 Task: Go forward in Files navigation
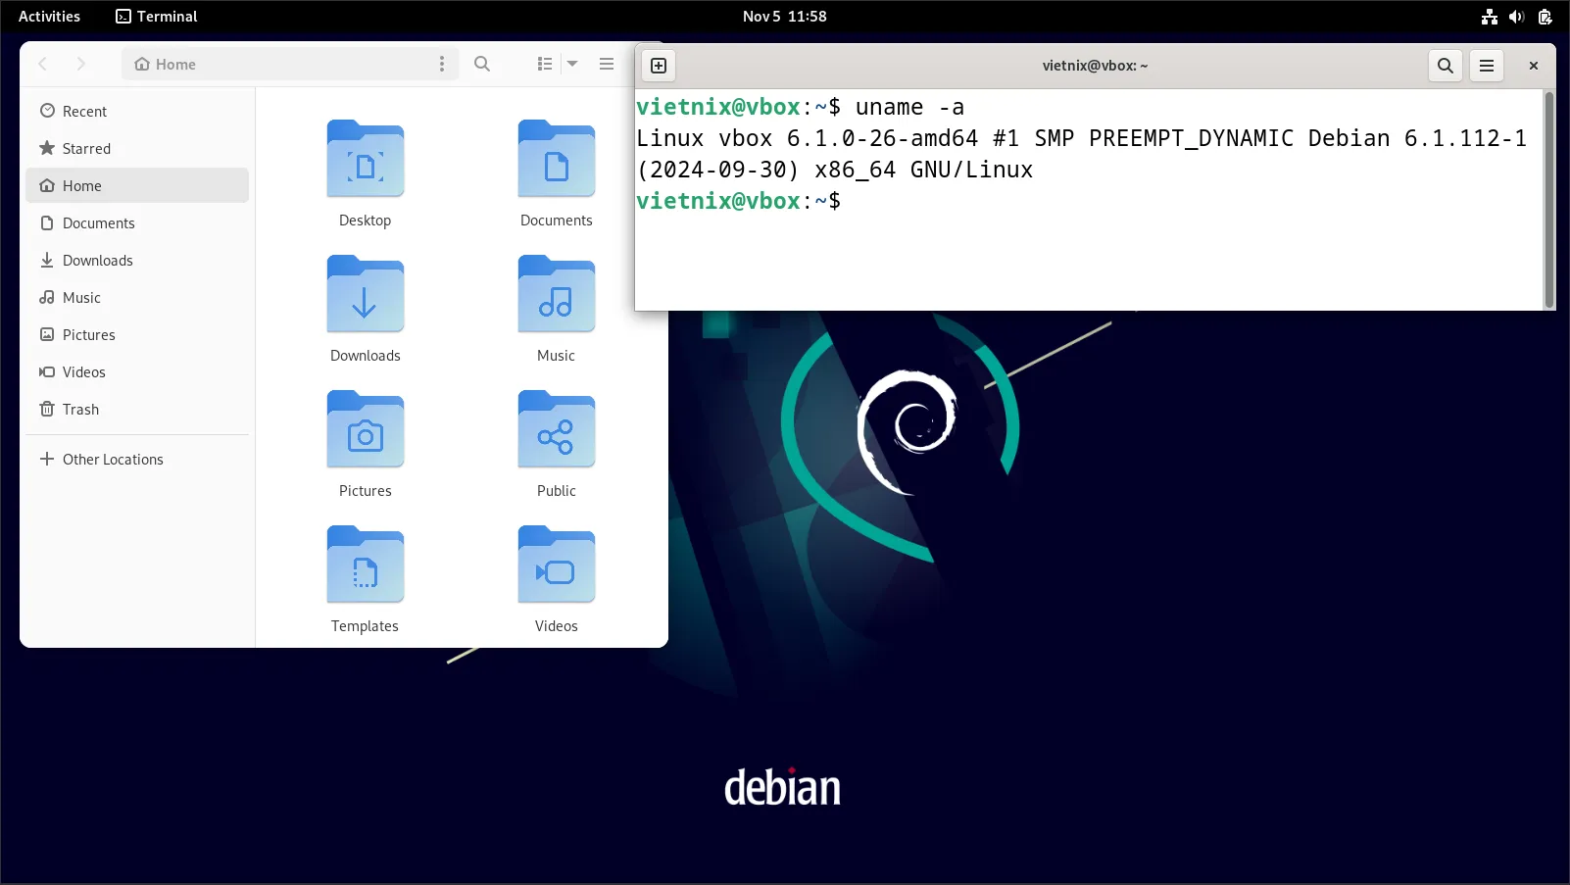pos(81,64)
